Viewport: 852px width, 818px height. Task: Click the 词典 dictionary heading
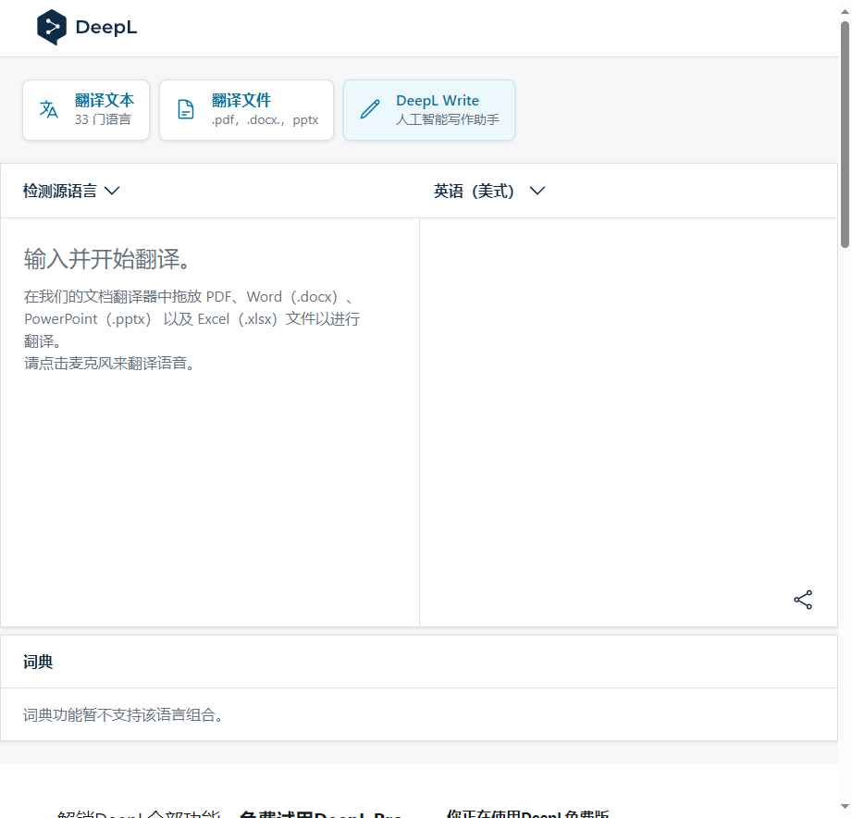tap(38, 662)
